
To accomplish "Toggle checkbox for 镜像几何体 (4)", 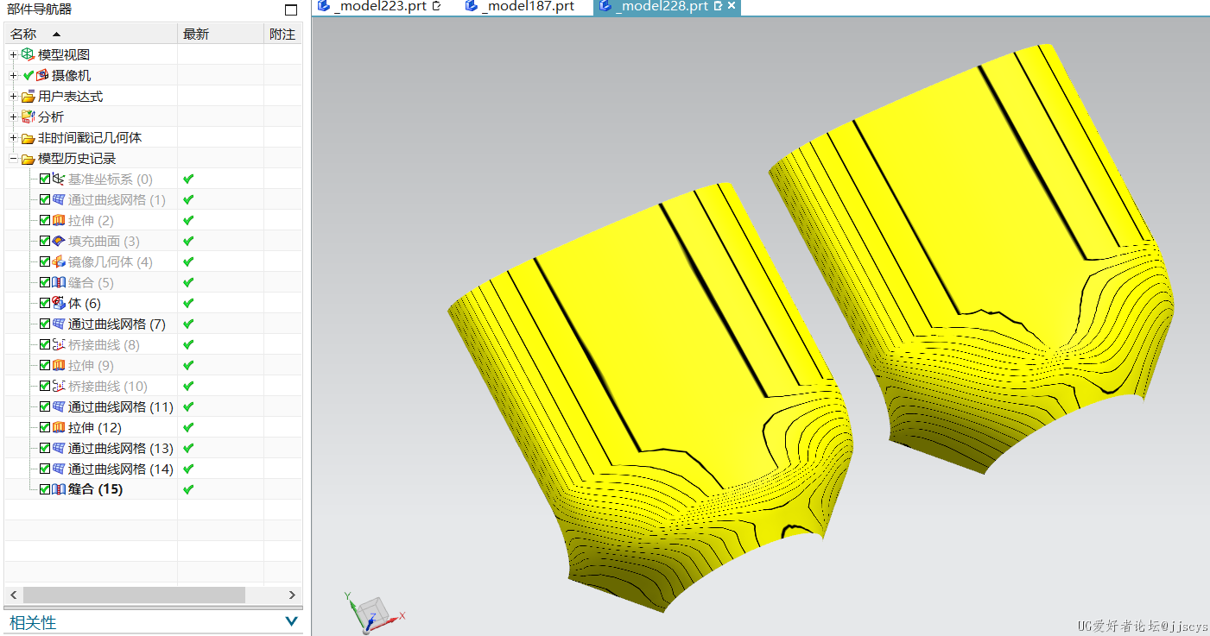I will coord(45,261).
